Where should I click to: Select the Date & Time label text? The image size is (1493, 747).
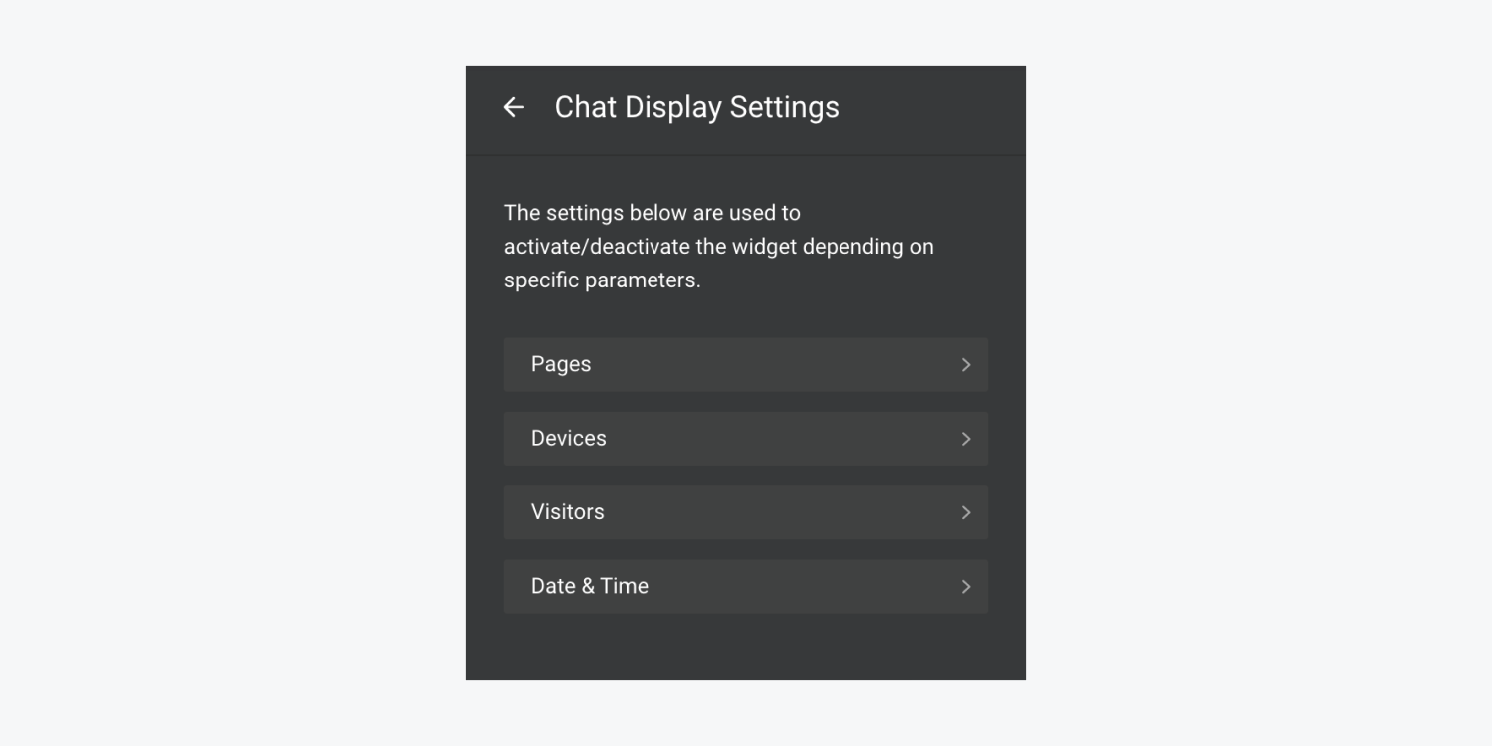[590, 587]
